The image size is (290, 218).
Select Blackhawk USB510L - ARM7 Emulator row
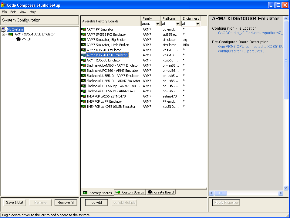(144, 81)
